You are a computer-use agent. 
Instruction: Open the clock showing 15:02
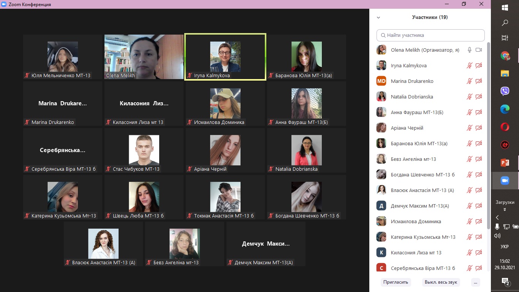(505, 264)
